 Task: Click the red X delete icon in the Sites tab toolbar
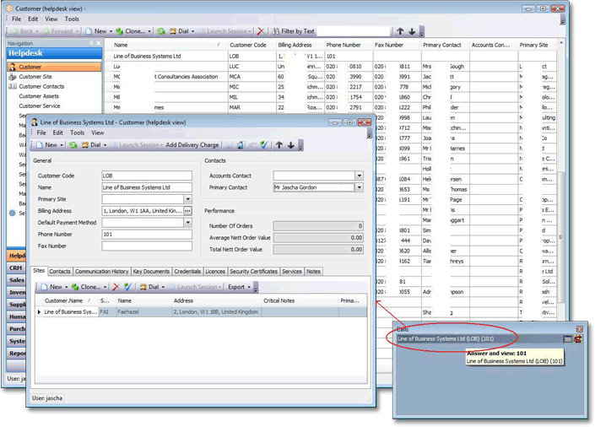point(116,287)
